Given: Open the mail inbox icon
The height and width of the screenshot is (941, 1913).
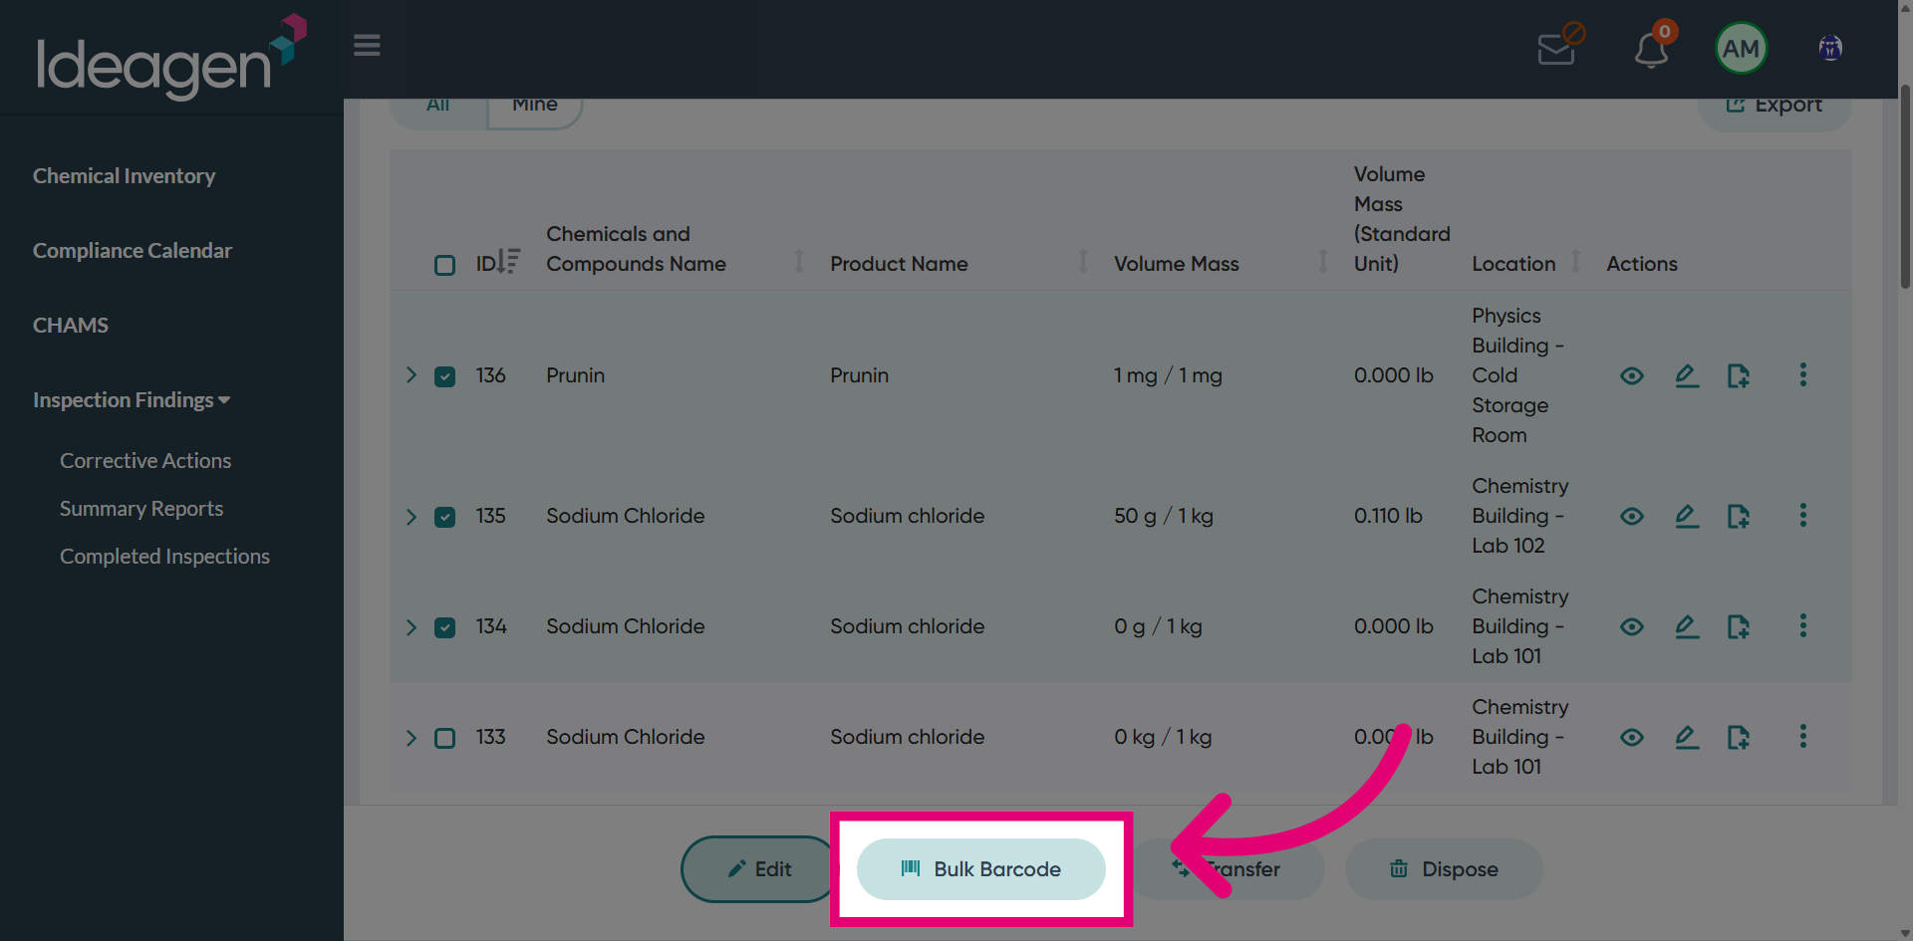Looking at the screenshot, I should click(1559, 45).
